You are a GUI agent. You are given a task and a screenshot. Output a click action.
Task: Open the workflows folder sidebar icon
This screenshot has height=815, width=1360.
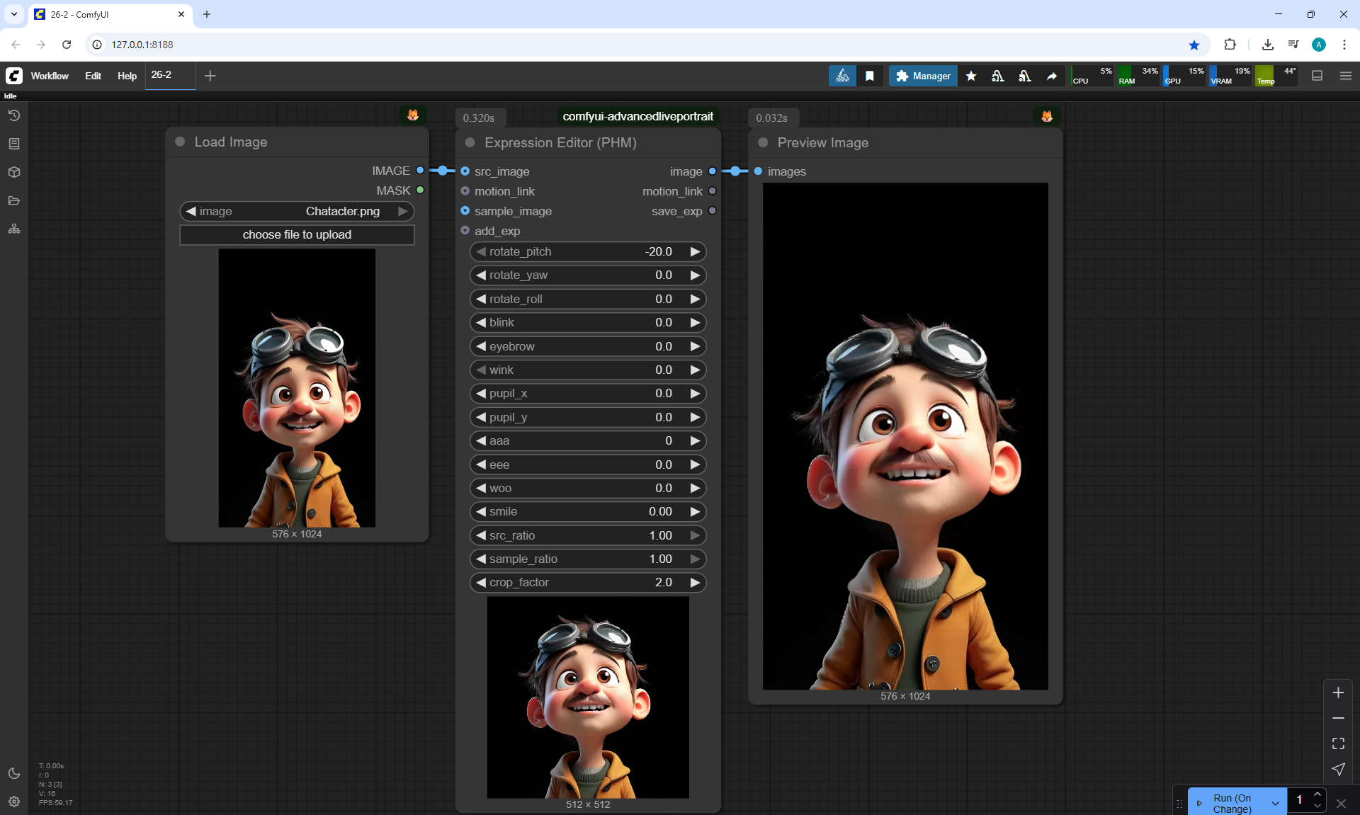click(x=14, y=200)
